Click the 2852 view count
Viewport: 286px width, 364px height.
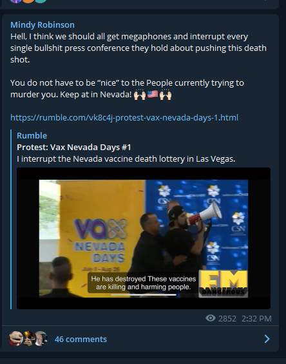pos(227,318)
